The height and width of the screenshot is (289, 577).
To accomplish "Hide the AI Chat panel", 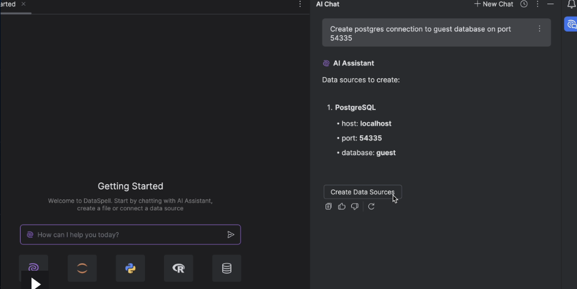I will tap(551, 4).
